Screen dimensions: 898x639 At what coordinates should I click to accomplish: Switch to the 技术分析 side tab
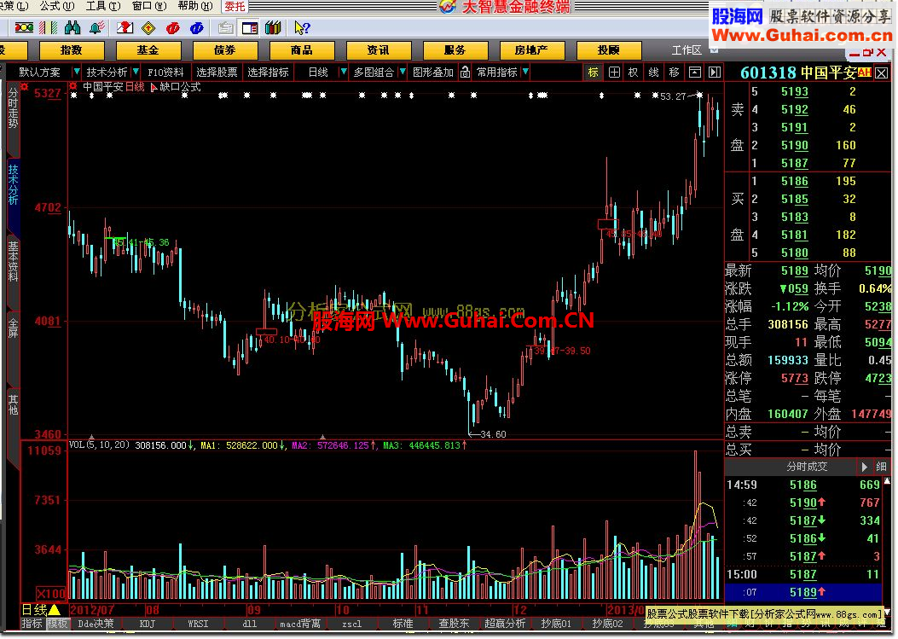coord(13,186)
